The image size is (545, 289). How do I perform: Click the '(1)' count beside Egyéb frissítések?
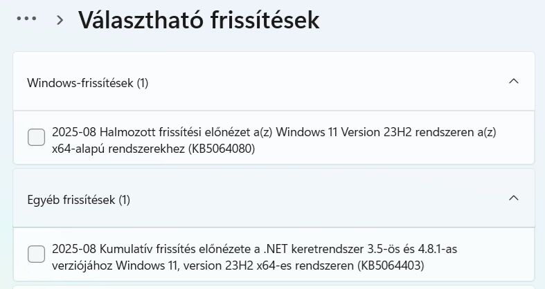[x=124, y=200]
